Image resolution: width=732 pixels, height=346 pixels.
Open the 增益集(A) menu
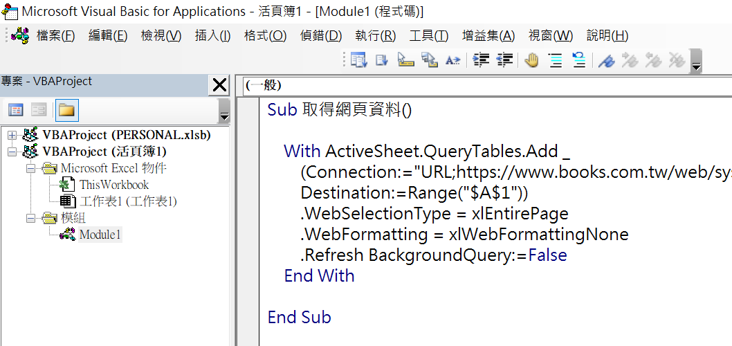pyautogui.click(x=488, y=35)
